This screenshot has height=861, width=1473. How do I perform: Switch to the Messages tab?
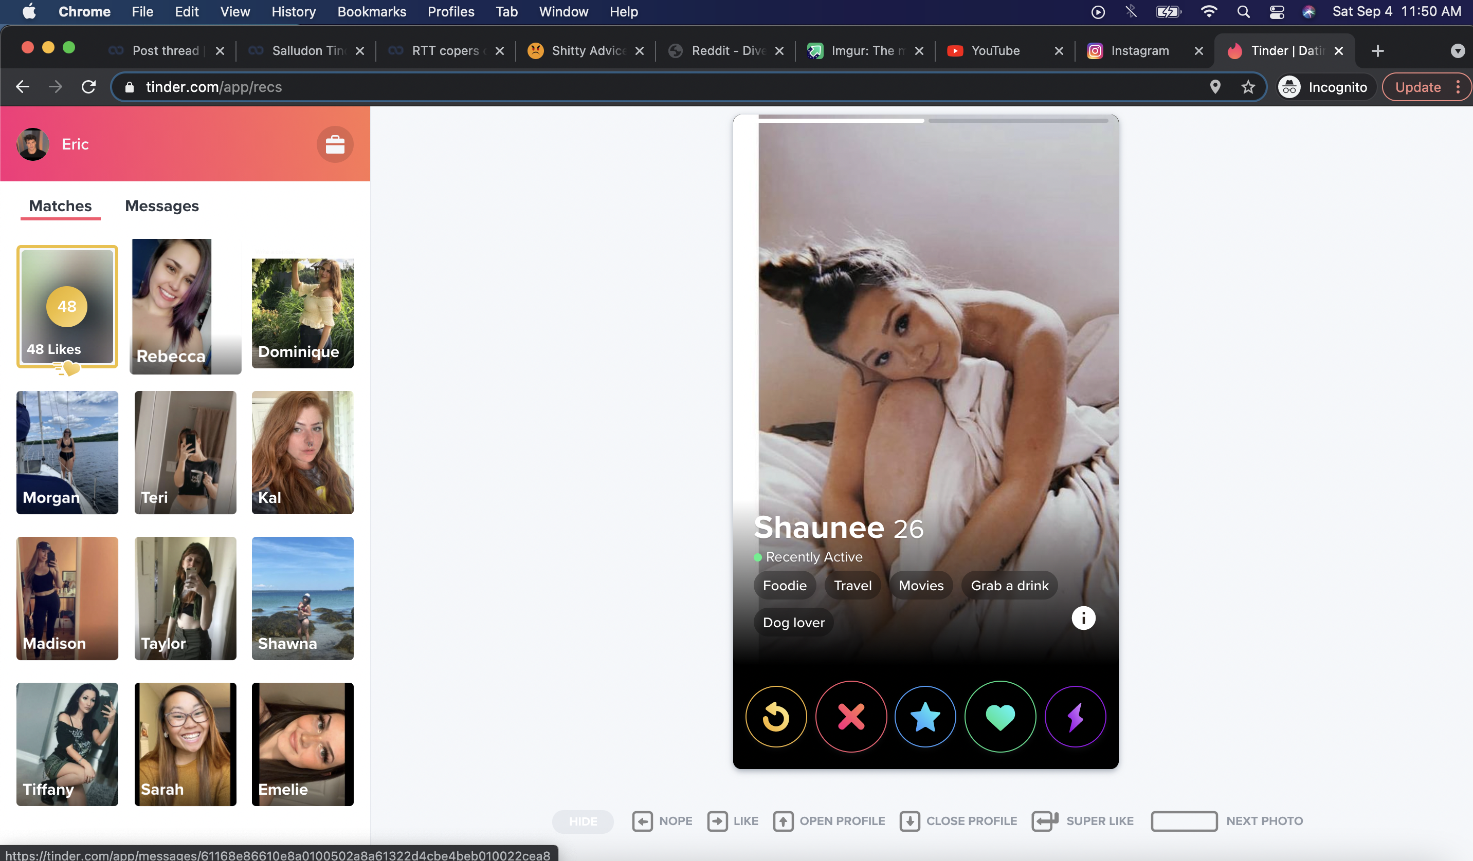pyautogui.click(x=162, y=205)
